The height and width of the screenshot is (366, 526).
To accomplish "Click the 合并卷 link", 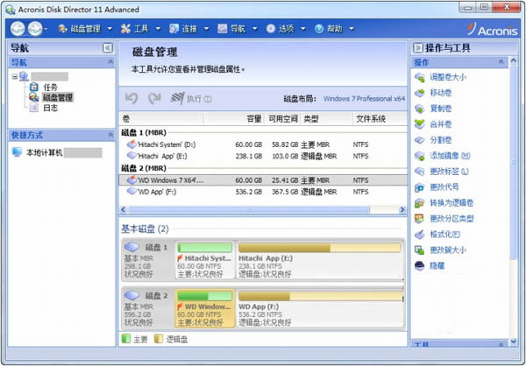I will [440, 124].
